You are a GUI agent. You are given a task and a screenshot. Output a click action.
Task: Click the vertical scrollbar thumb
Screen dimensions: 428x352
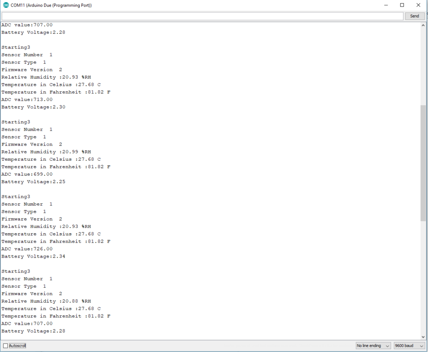pos(423,163)
